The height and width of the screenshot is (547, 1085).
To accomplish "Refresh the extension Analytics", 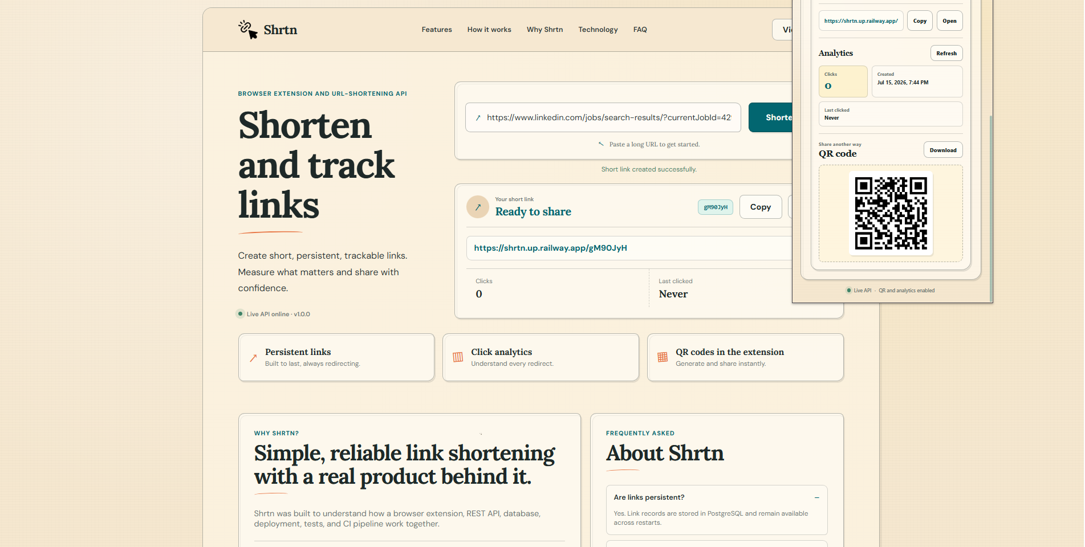I will [946, 53].
